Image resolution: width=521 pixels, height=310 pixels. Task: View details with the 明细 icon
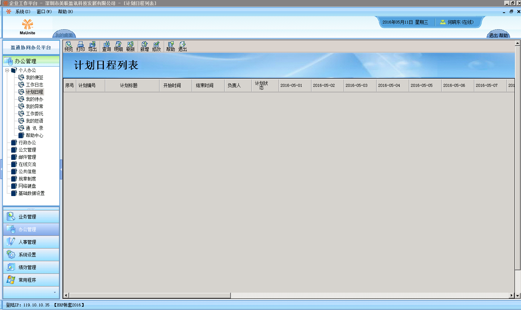(x=118, y=46)
